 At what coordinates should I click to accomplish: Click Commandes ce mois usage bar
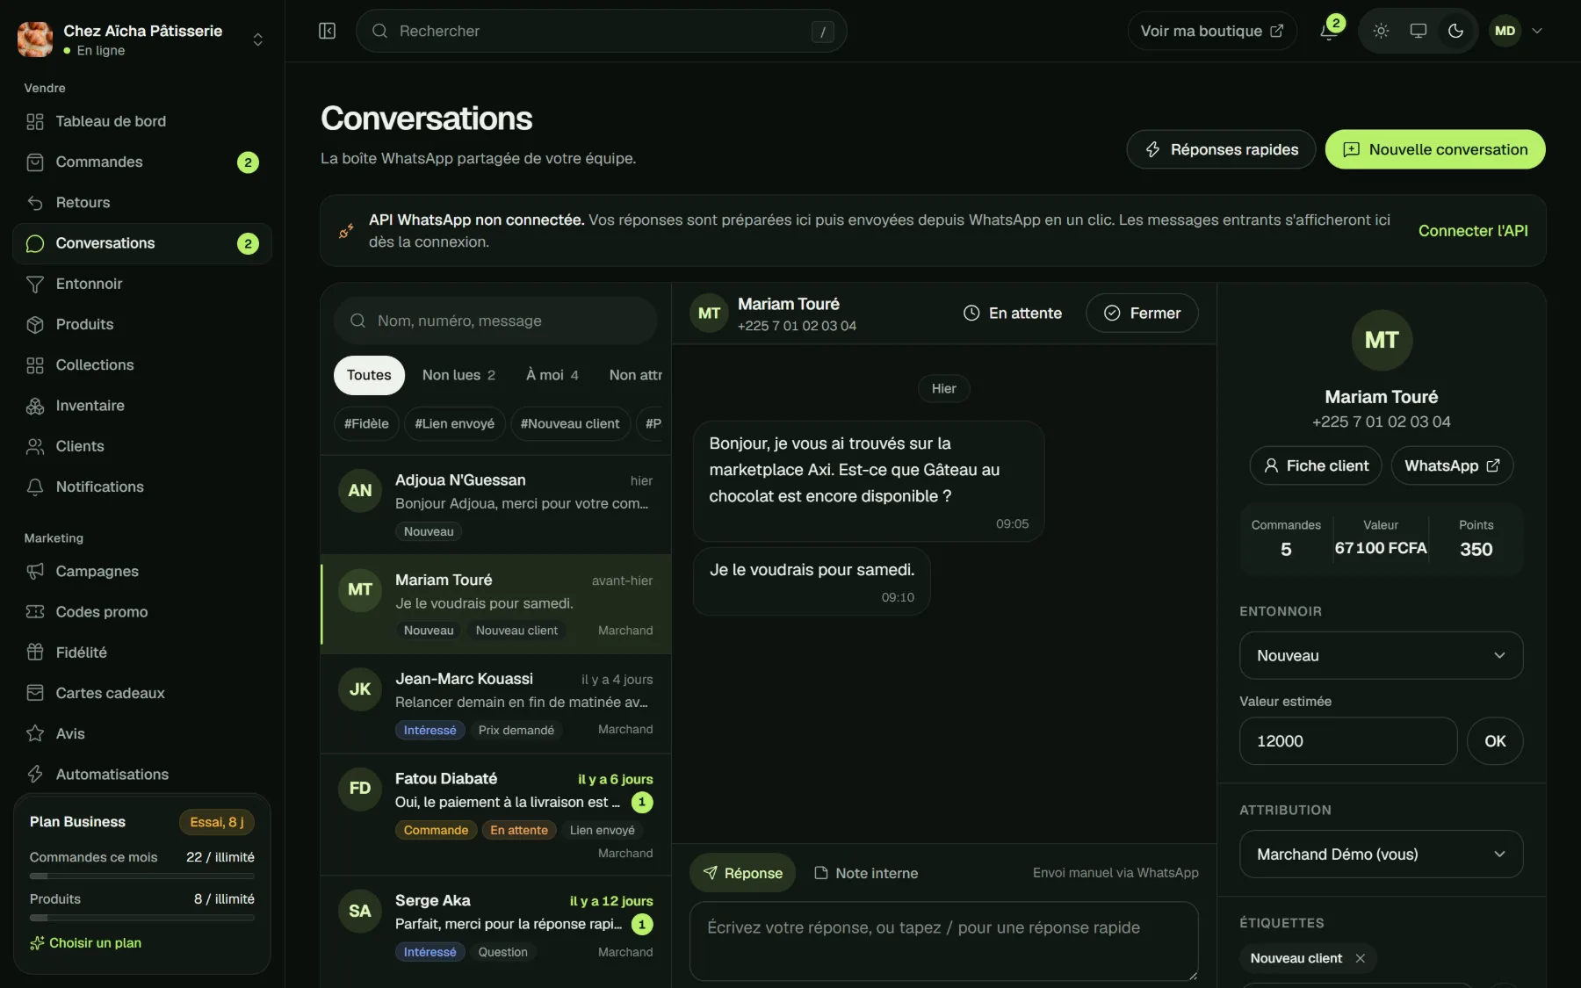coord(141,876)
